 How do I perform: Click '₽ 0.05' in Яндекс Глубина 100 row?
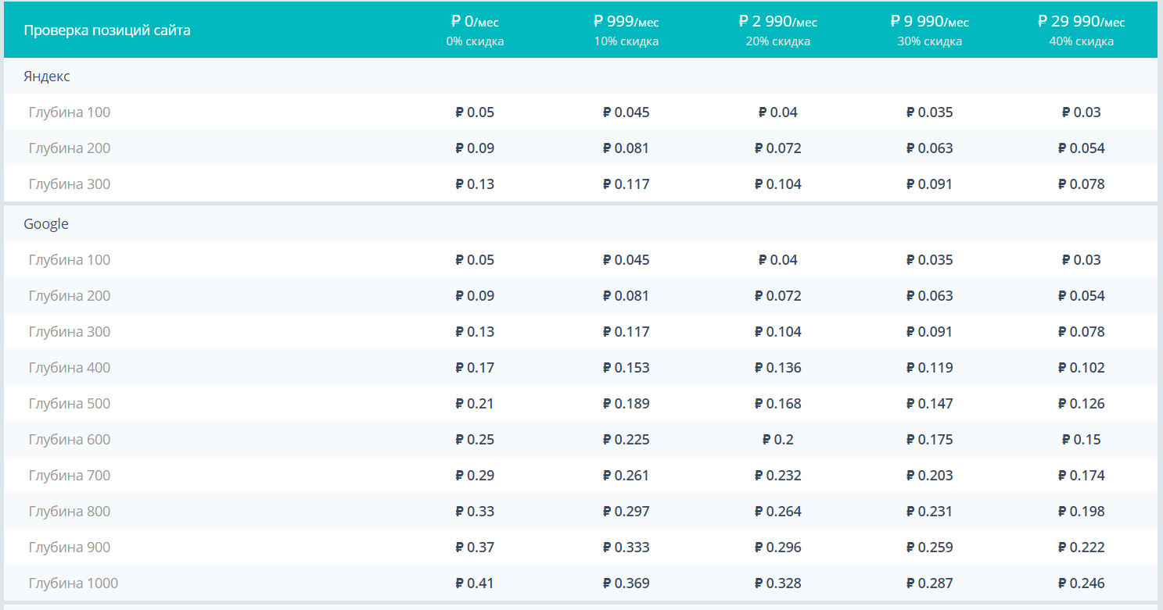pyautogui.click(x=475, y=112)
